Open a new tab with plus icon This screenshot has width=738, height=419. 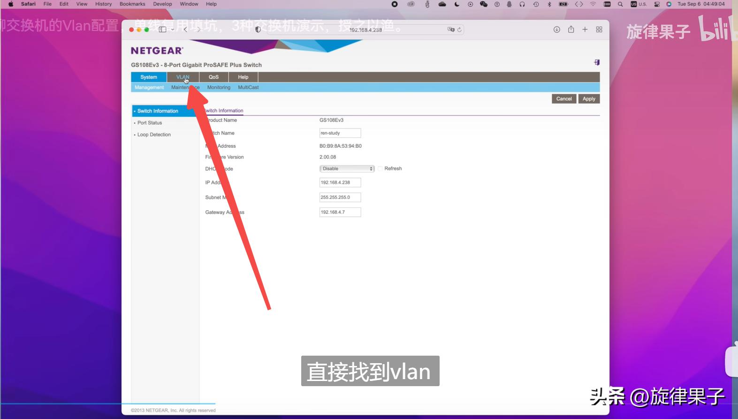585,30
